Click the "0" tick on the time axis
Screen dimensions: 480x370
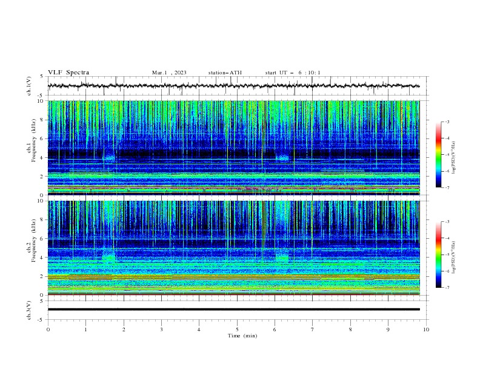[x=48, y=329]
